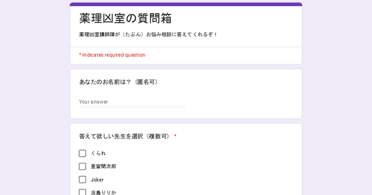Click the Joker option label text
The height and width of the screenshot is (195, 372).
[x=97, y=180]
